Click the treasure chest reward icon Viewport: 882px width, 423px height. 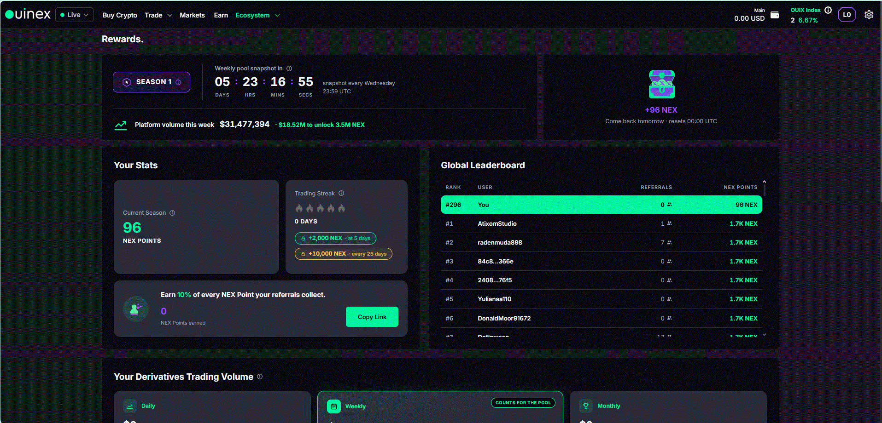click(661, 84)
